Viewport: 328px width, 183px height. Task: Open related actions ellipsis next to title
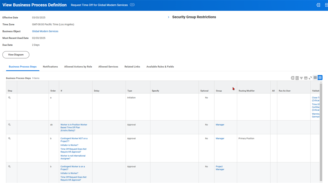click(x=132, y=5)
